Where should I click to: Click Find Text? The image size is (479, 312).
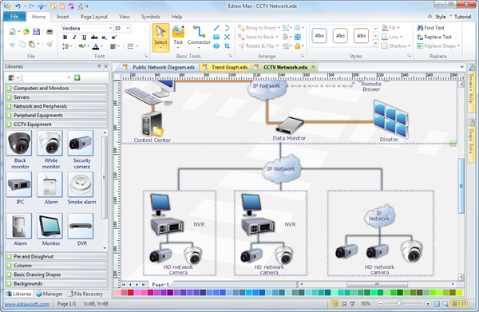click(x=430, y=28)
